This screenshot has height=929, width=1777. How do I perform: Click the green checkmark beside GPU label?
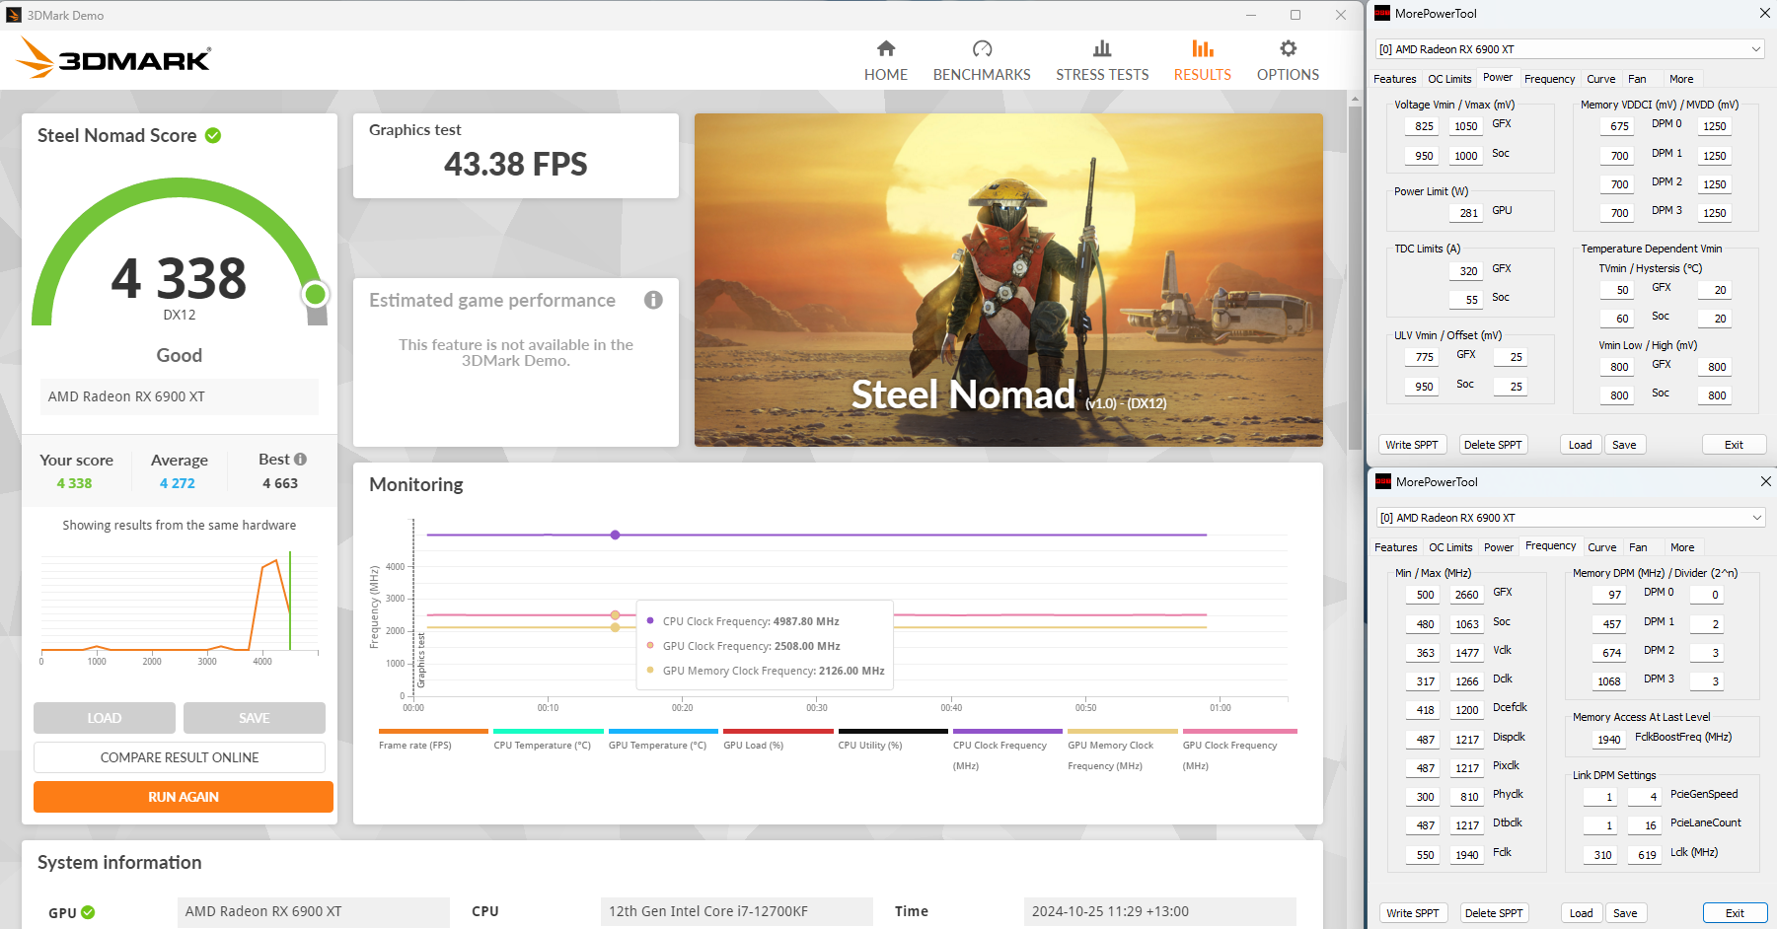88,912
